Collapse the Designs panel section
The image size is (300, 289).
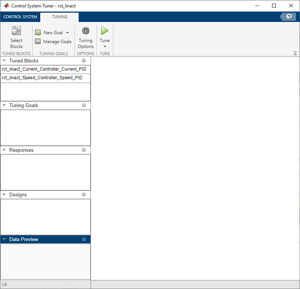pos(4,195)
